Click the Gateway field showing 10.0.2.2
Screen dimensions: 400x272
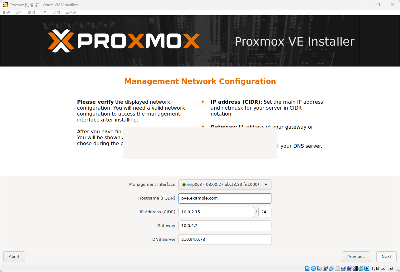(x=225, y=225)
